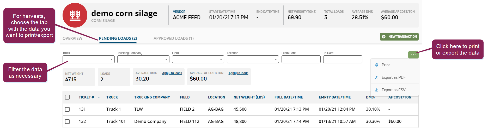Image resolution: width=488 pixels, height=132 pixels.
Task: Select the checkbox for ticket 132
Action: tap(67, 122)
